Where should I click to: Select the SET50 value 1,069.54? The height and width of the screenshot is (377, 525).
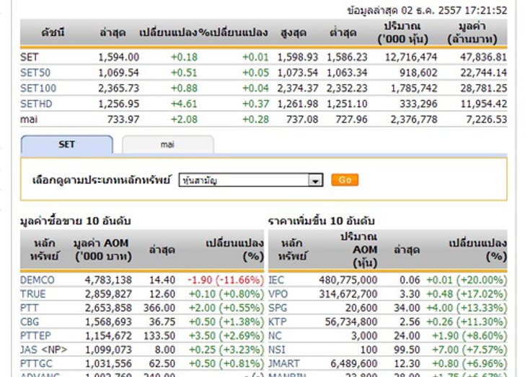tap(118, 73)
